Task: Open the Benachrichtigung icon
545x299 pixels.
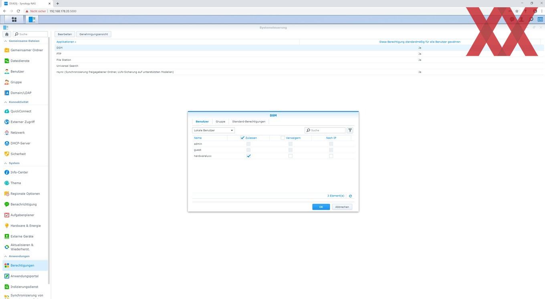Action: (x=7, y=204)
